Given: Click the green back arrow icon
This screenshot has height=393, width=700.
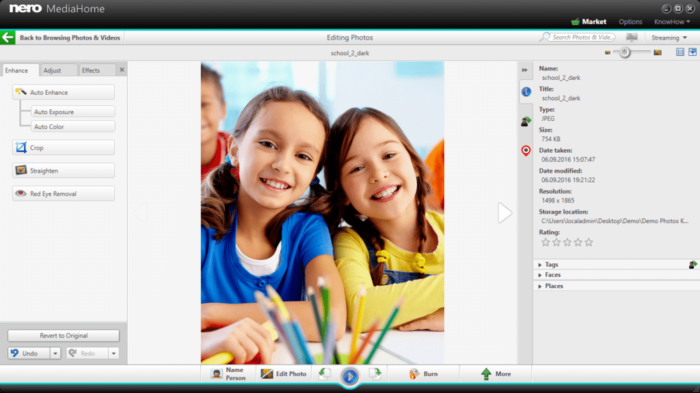Looking at the screenshot, I should 8,38.
